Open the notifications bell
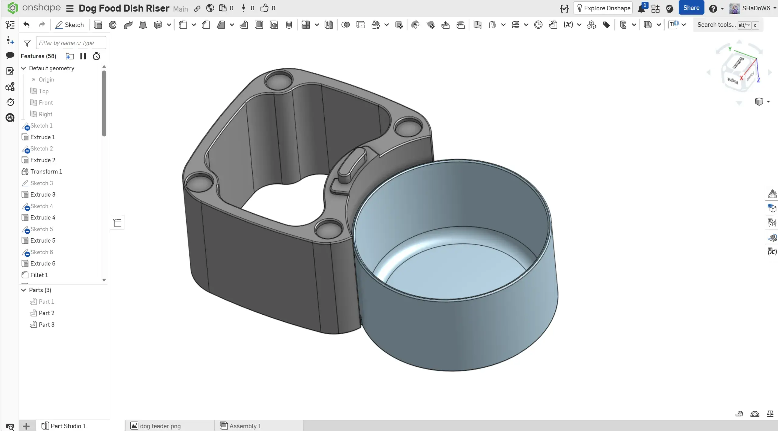 tap(642, 8)
